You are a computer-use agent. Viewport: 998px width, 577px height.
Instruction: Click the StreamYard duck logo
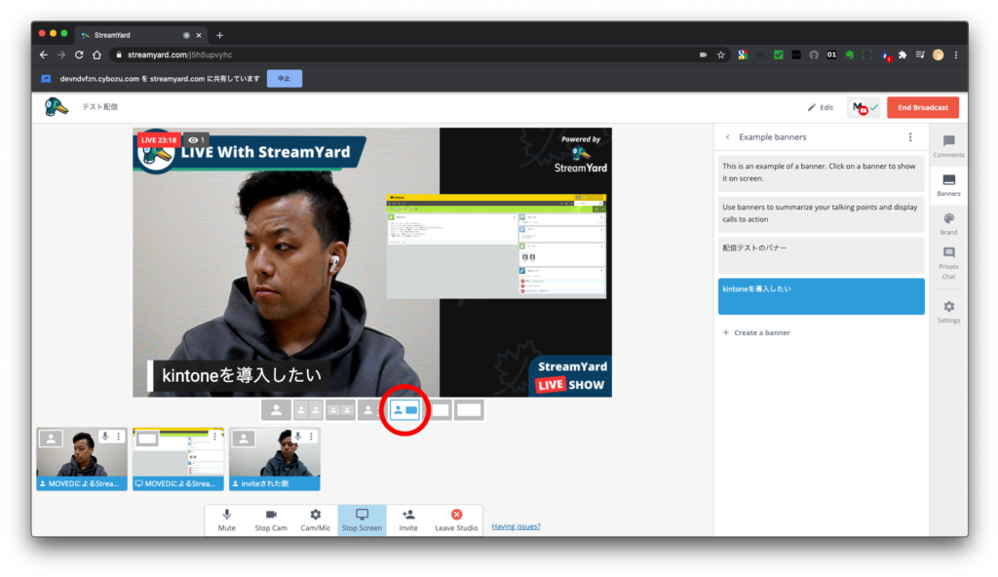[x=56, y=107]
